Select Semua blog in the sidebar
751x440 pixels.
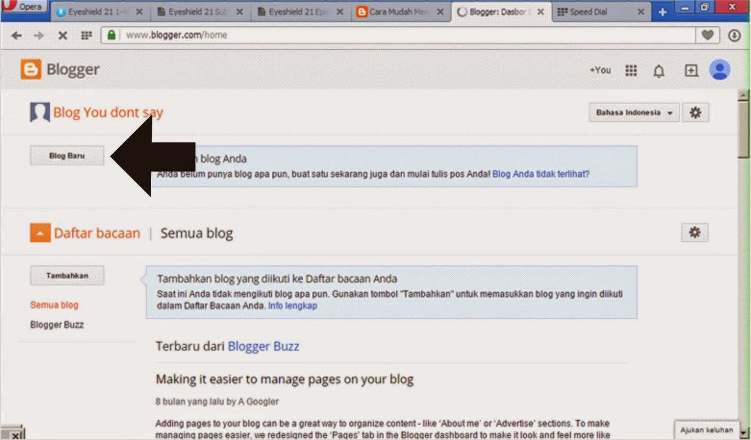[x=54, y=305]
